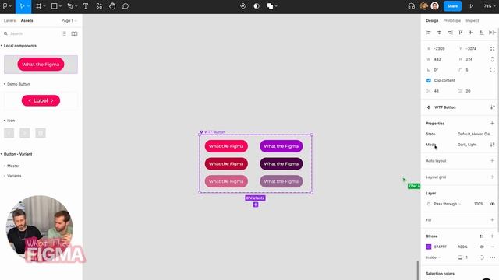499x280 pixels.
Task: Select the Text tool
Action: click(86, 6)
